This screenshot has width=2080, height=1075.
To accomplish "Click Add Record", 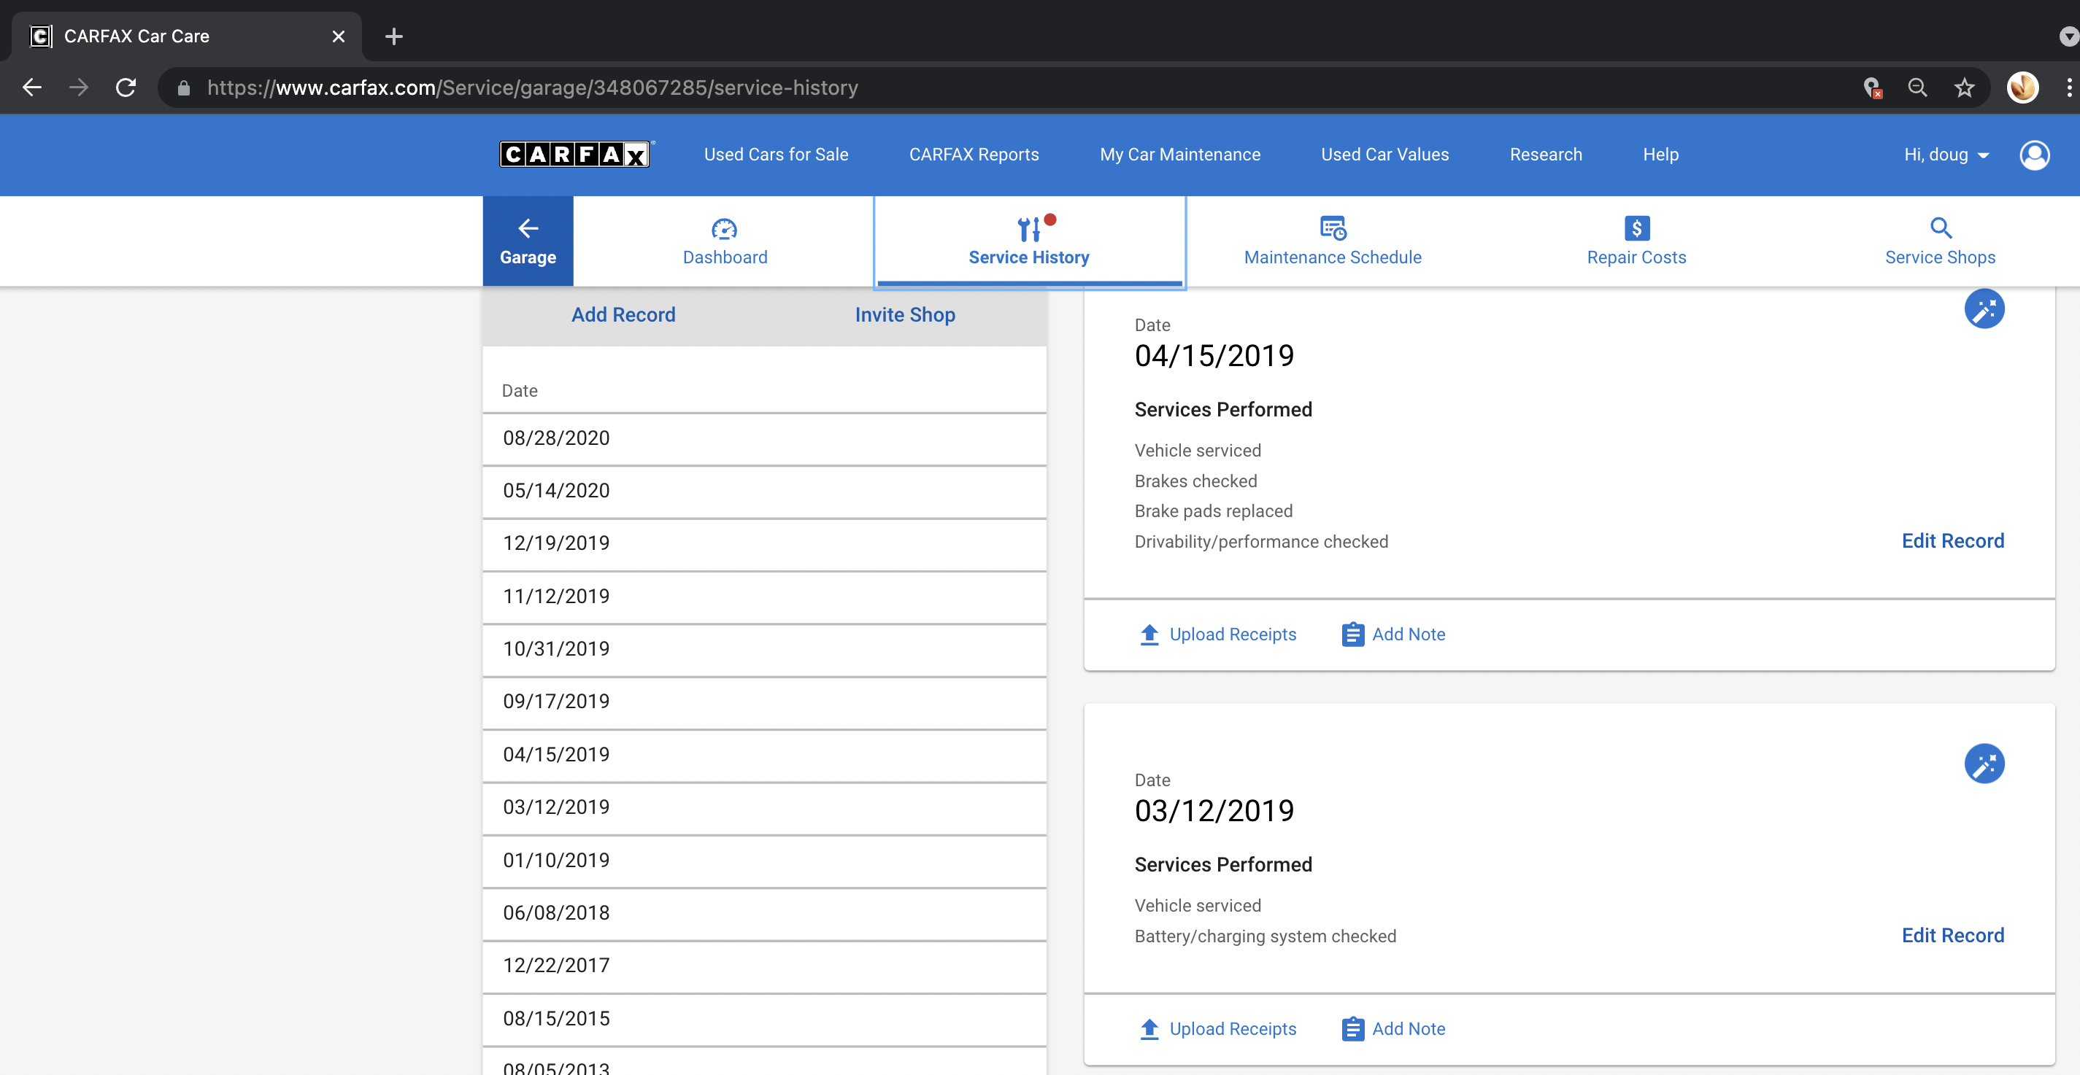I will pyautogui.click(x=623, y=315).
